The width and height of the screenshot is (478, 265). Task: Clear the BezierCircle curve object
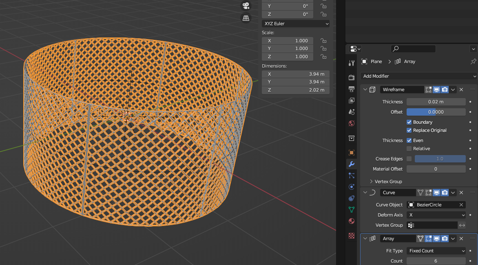pos(461,205)
